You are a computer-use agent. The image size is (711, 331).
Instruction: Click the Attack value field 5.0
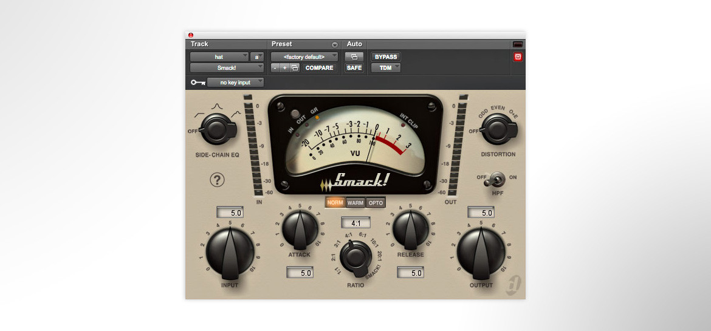pos(300,273)
